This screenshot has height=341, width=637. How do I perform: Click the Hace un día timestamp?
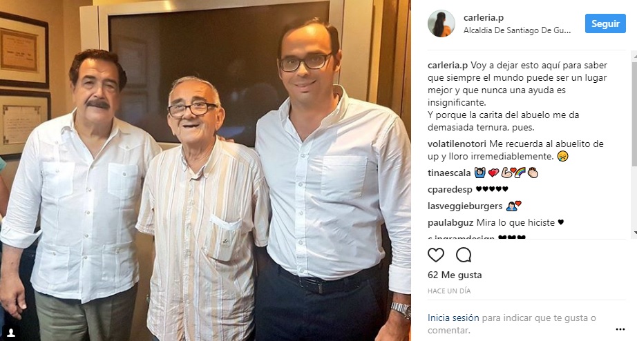449,291
